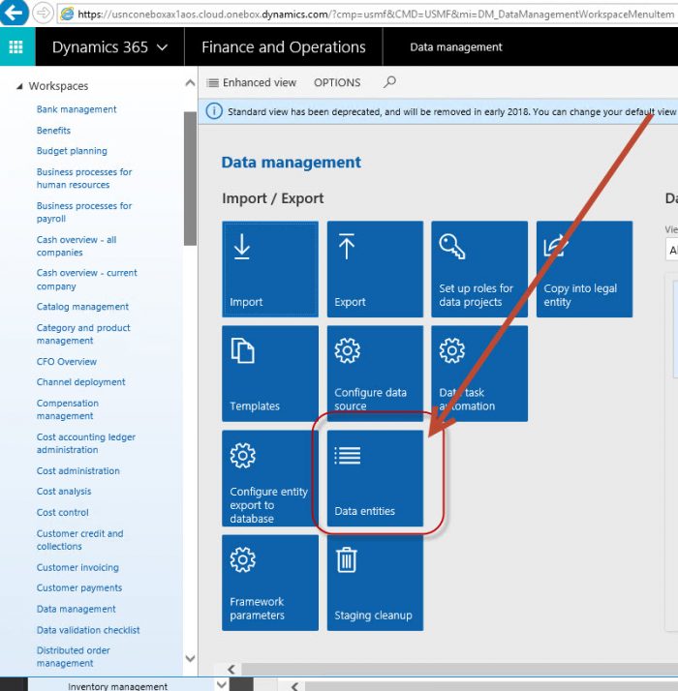
Task: Open the app launcher waffle icon
Action: pyautogui.click(x=16, y=46)
